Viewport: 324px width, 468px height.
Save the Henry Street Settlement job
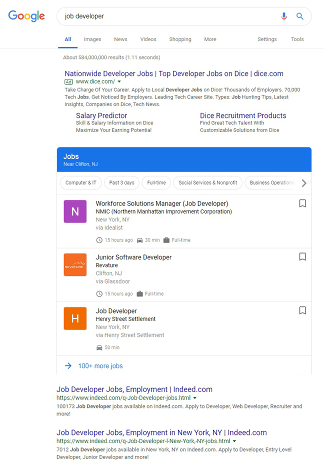[302, 310]
